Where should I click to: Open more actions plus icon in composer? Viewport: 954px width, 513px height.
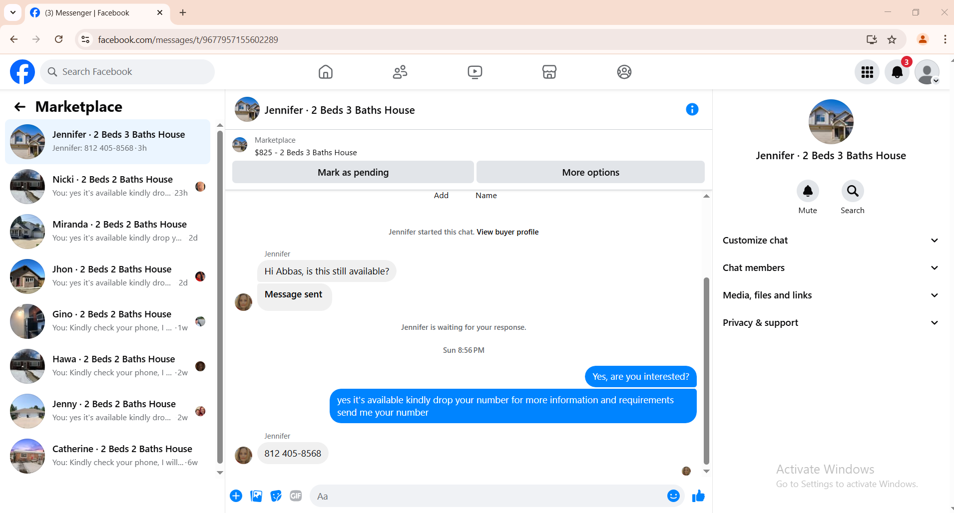[236, 496]
